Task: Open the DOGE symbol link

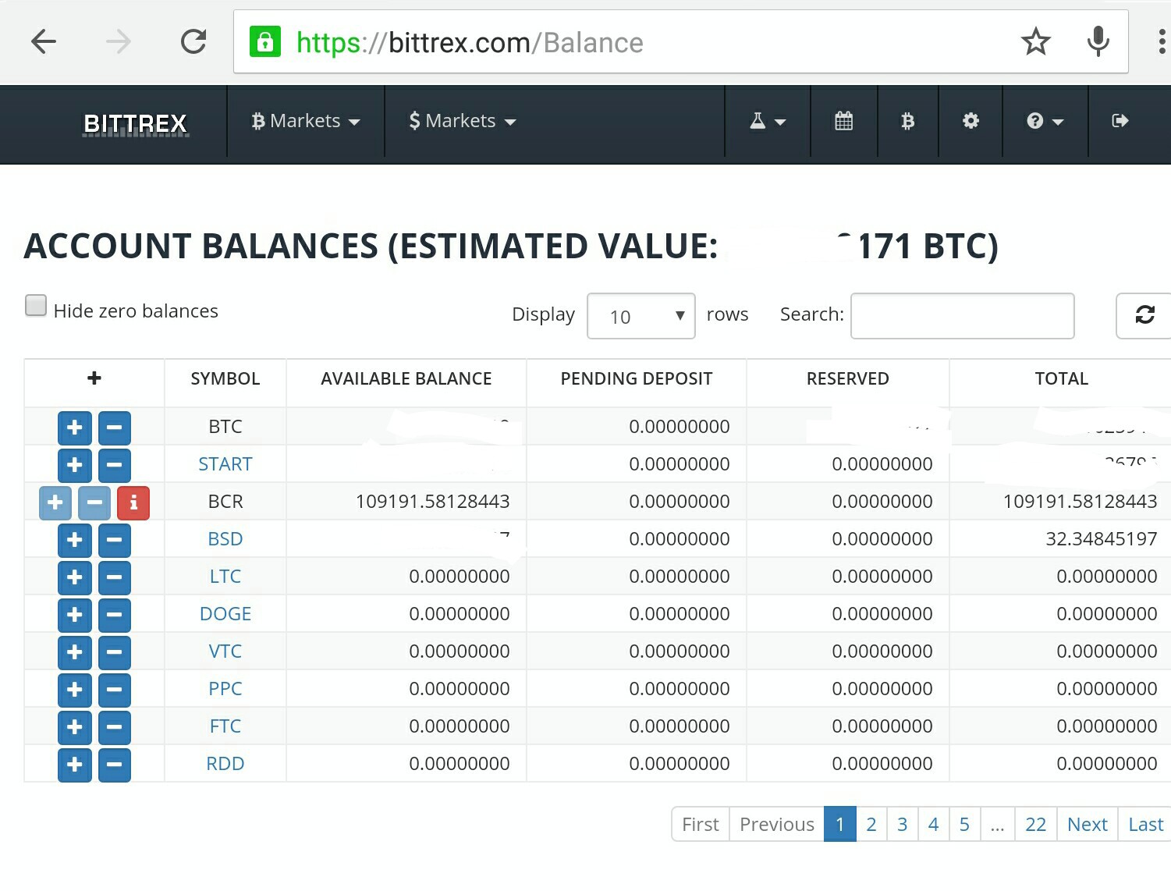Action: [225, 614]
